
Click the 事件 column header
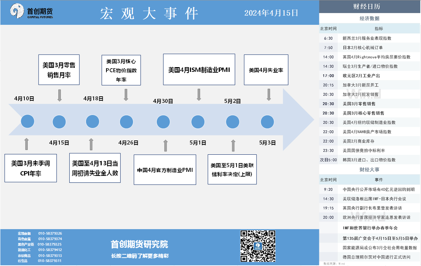tap(379, 180)
